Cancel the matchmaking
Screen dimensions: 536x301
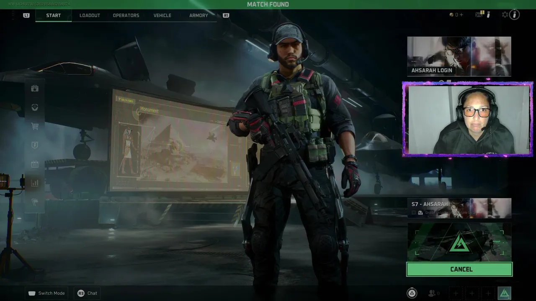click(459, 269)
